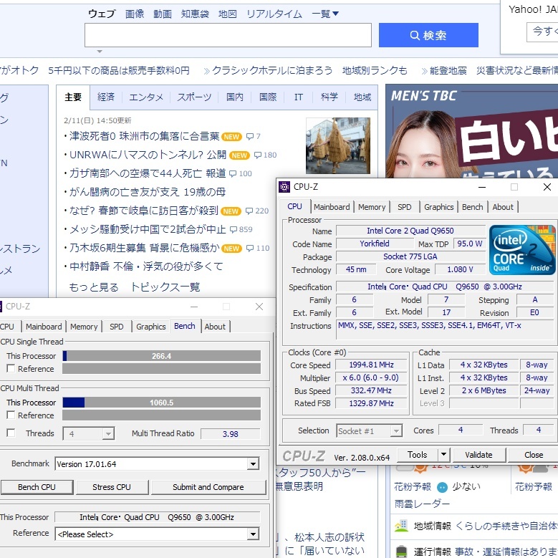This screenshot has width=558, height=558.
Task: Tick the Single Thread Reference checkbox
Action: tap(11, 368)
